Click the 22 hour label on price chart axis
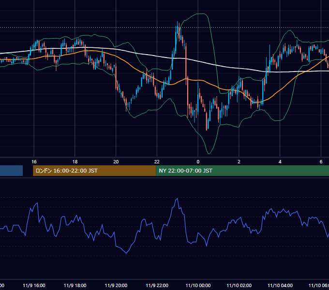This screenshot has height=290, width=329. click(157, 162)
